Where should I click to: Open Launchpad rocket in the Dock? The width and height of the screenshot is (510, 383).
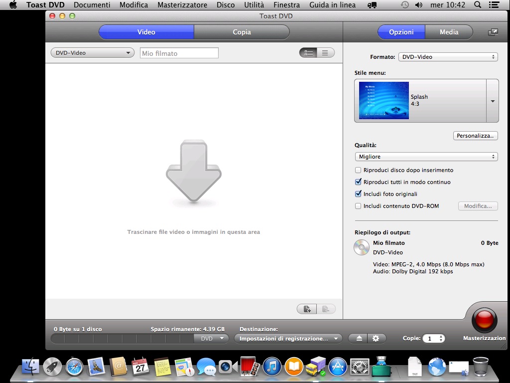pyautogui.click(x=52, y=367)
